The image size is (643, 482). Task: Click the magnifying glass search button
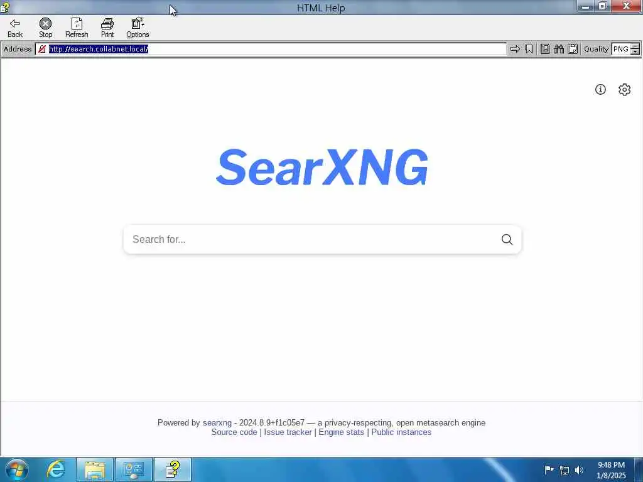[507, 239]
